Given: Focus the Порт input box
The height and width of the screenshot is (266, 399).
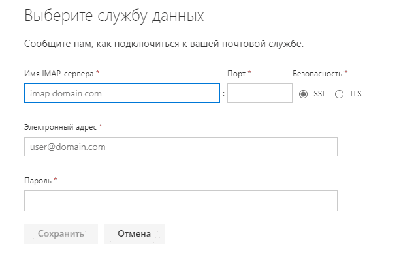Looking at the screenshot, I should click(x=259, y=94).
